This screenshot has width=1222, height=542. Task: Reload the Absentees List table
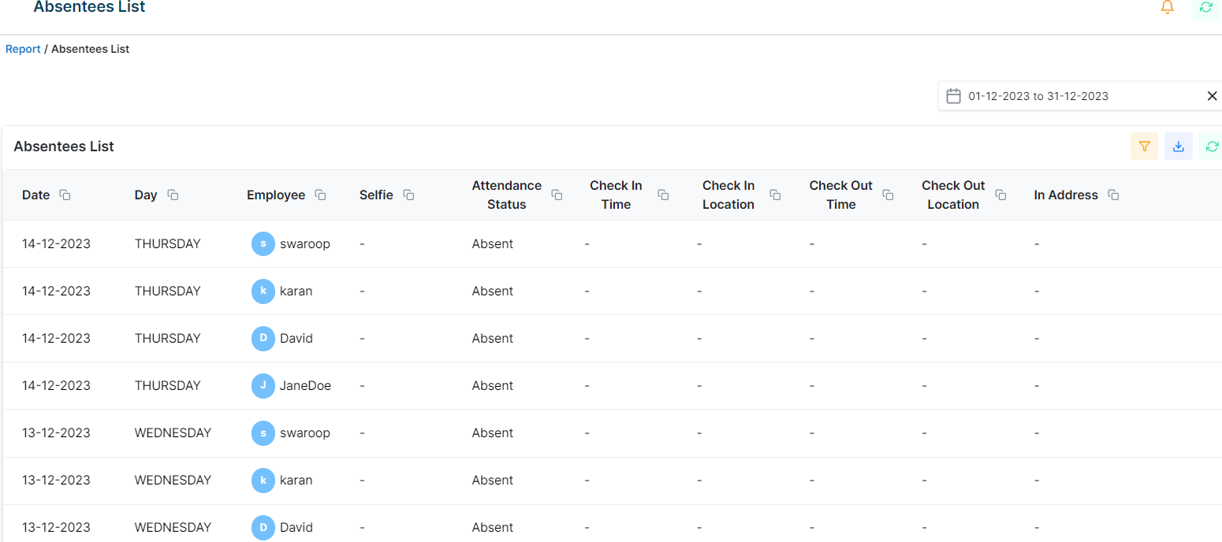click(1212, 147)
